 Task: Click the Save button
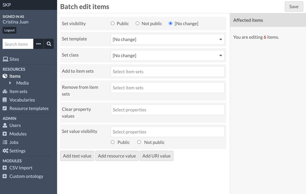point(294,7)
